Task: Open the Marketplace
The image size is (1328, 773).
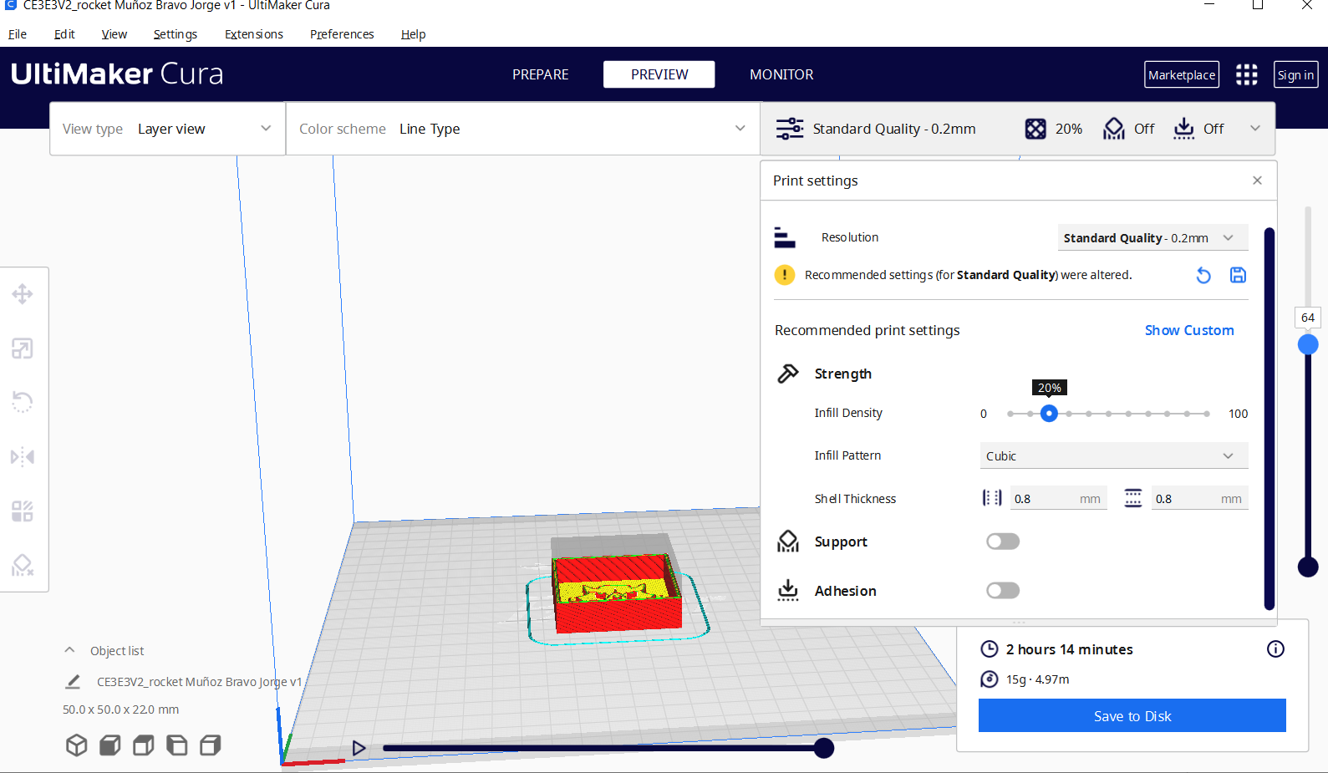Action: click(1182, 74)
